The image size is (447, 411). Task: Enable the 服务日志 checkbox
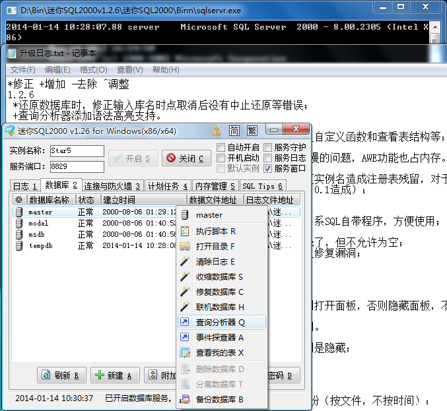(267, 158)
